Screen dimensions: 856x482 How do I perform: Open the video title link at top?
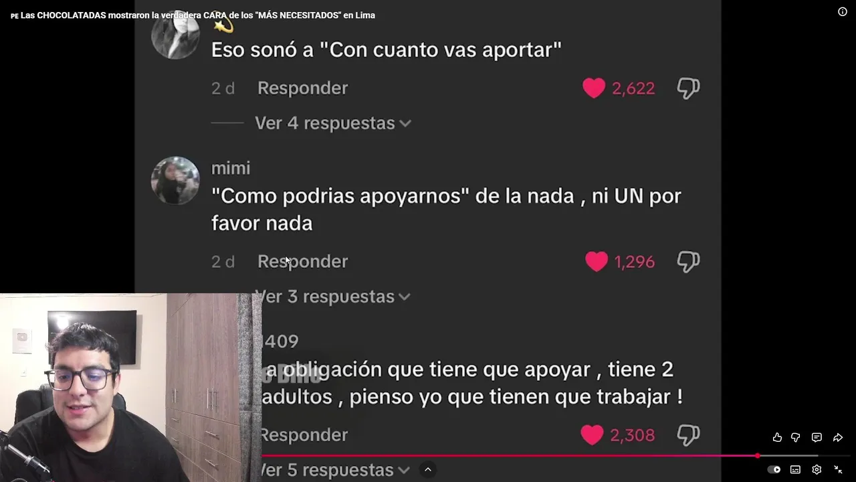[x=193, y=15]
